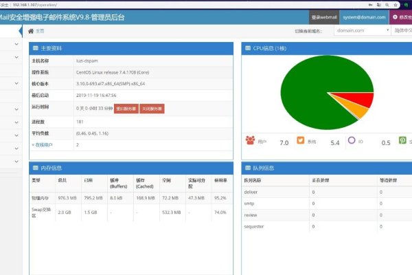Viewport: 412px width, 275px height.
Task: Expand the 在线用户 row
Action: (42, 145)
